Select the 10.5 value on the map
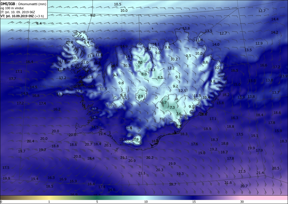This screenshot has width=288, height=204. (x=118, y=4)
